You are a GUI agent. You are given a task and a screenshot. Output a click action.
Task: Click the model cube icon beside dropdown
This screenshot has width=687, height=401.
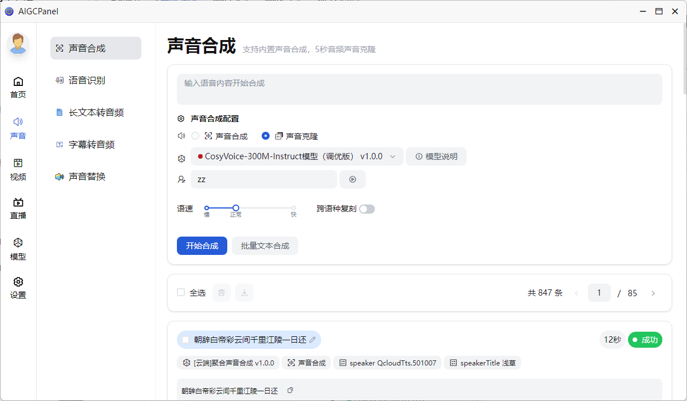pyautogui.click(x=181, y=158)
